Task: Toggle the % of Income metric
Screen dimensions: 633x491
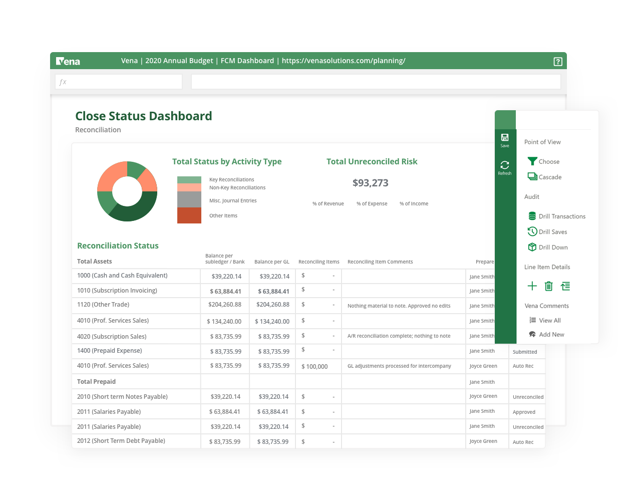Action: coord(414,203)
